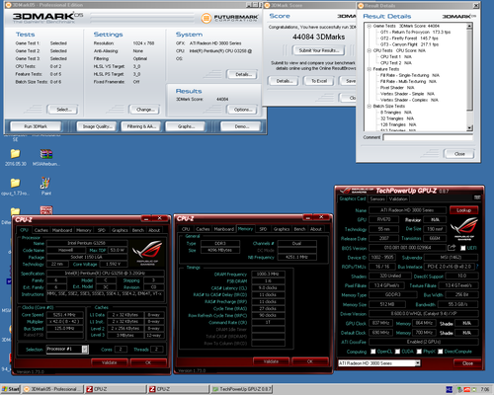Toggle the UEFI checkbox in GPU-Z
Viewport: 494px width, 395px height.
coord(463,248)
